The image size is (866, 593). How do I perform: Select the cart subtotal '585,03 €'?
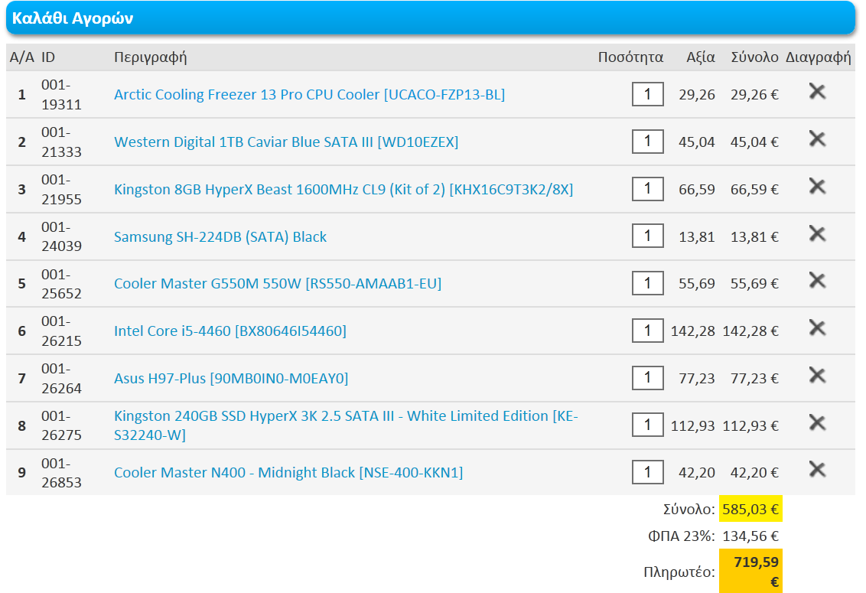tap(750, 509)
